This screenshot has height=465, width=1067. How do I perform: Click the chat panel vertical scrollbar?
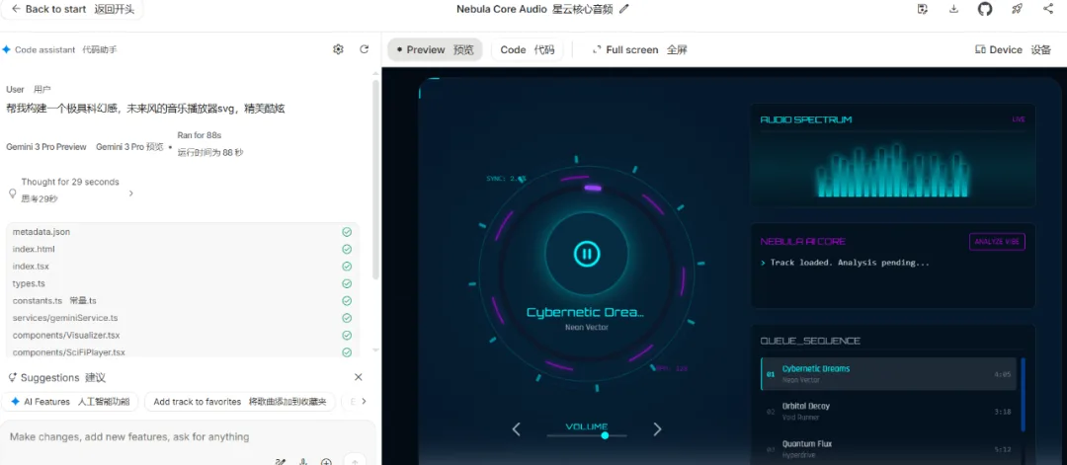pyautogui.click(x=375, y=180)
